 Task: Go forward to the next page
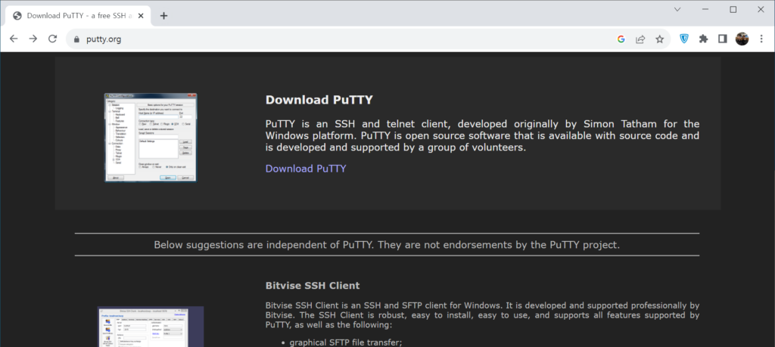pos(33,39)
